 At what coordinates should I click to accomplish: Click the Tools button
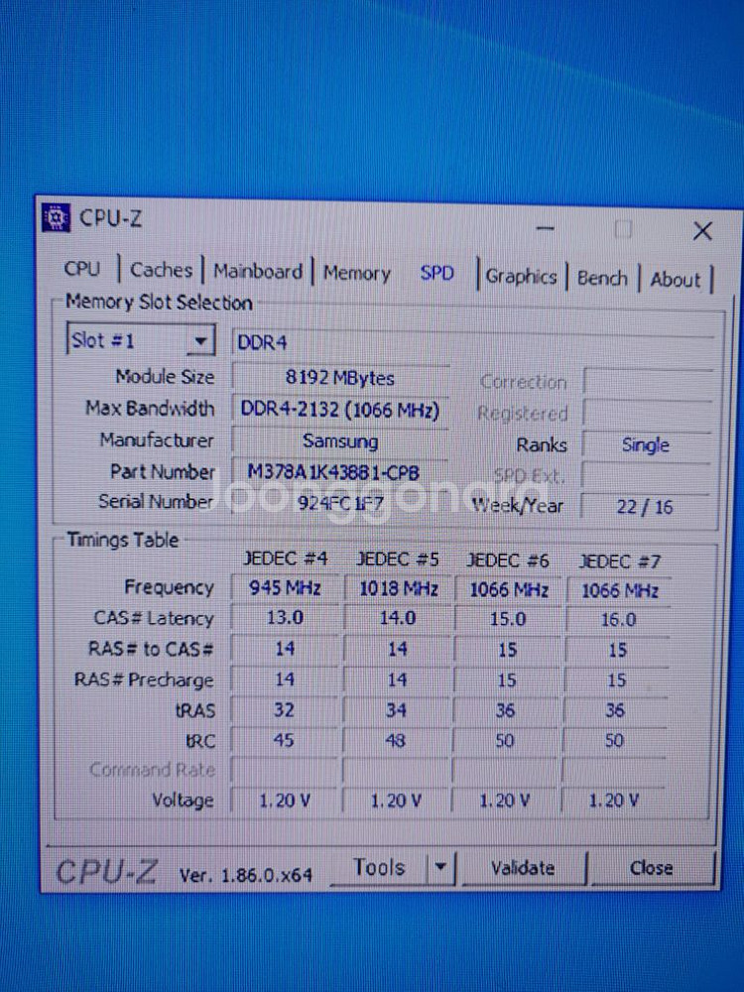point(378,867)
